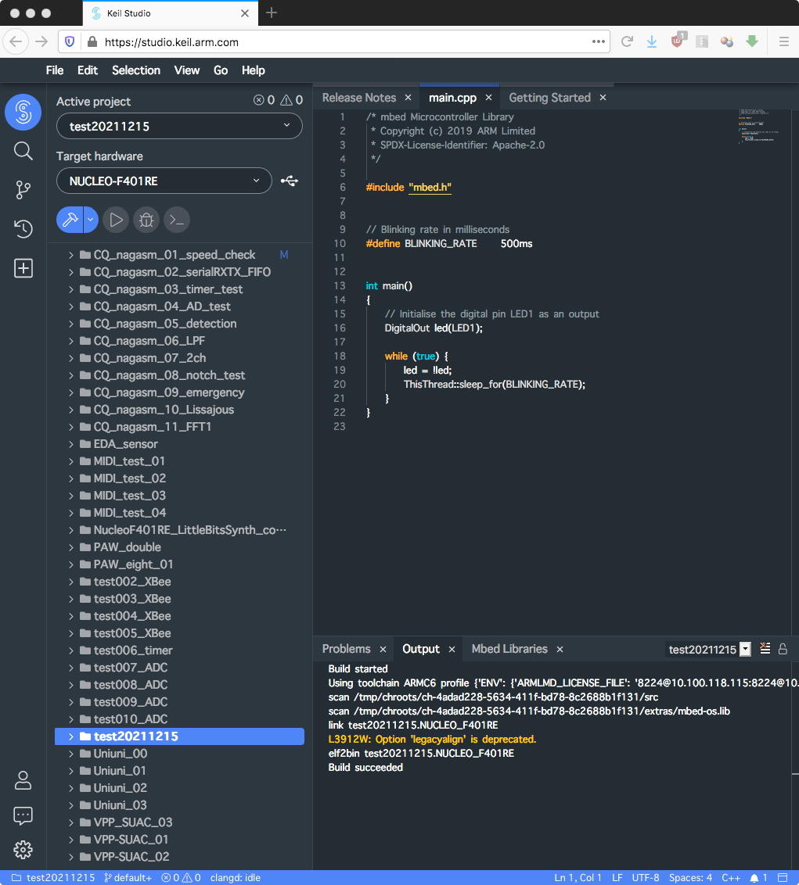Select the CQ_nagasm_10_Lissajous folder row
The image size is (799, 885).
click(179, 410)
